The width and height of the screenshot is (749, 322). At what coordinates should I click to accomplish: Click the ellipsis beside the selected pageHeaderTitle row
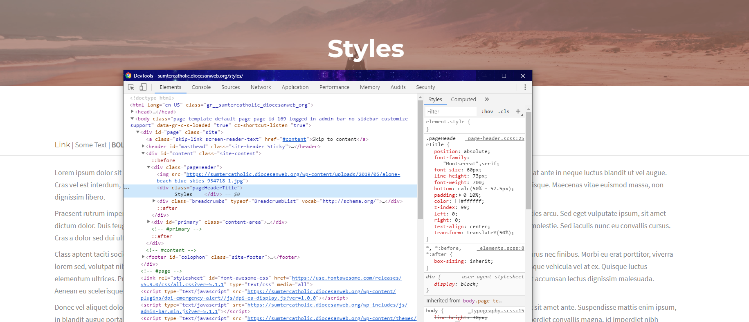(x=127, y=188)
